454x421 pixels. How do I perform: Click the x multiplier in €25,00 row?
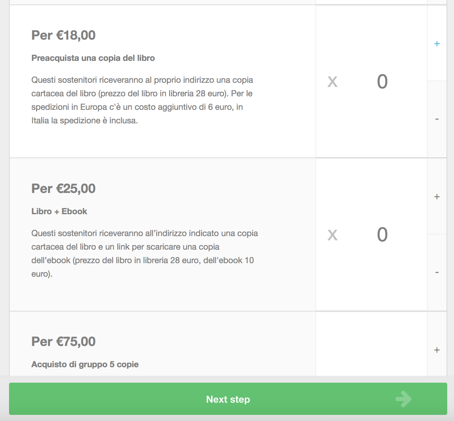(x=333, y=235)
